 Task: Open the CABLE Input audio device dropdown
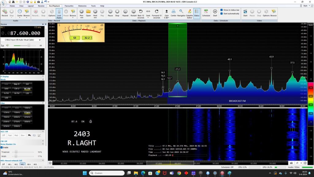tap(40, 40)
